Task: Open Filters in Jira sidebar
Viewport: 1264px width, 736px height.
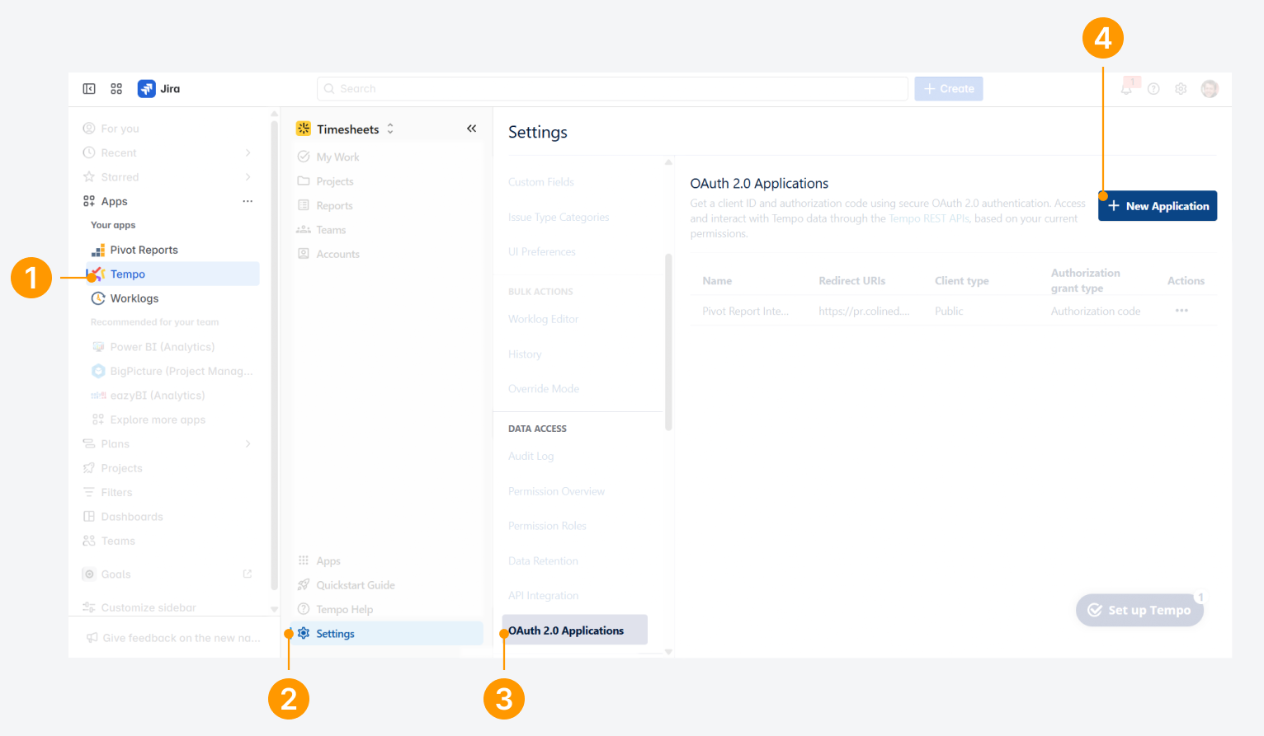Action: coord(116,492)
